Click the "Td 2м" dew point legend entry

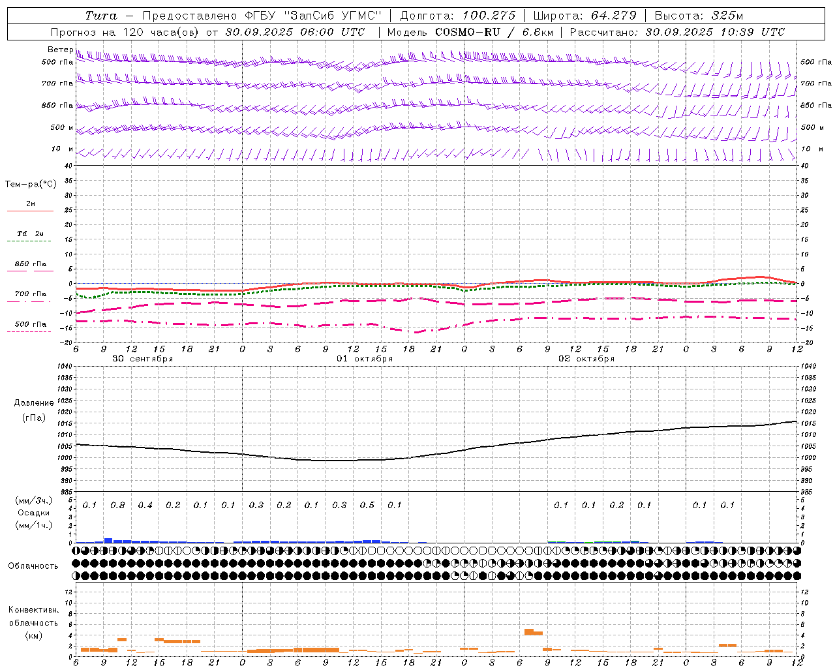[x=31, y=234]
